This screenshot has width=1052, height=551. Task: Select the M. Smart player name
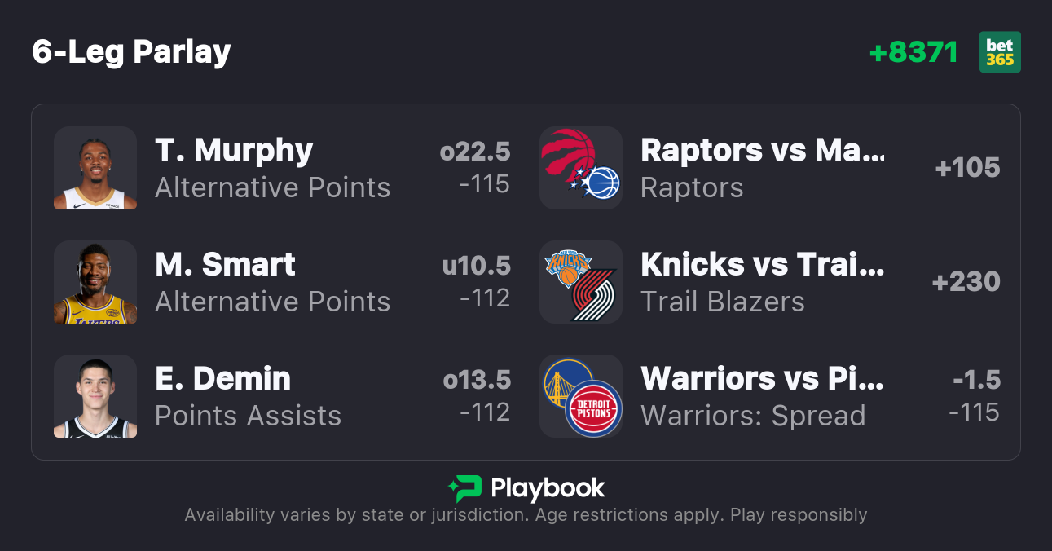point(225,265)
